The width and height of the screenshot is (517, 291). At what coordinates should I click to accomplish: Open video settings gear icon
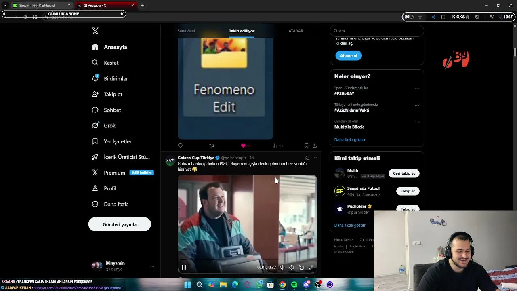click(x=292, y=267)
